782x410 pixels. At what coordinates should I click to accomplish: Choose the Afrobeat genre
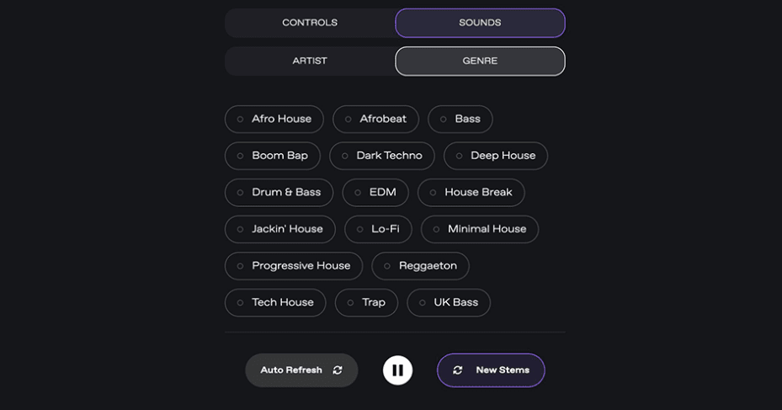(375, 119)
